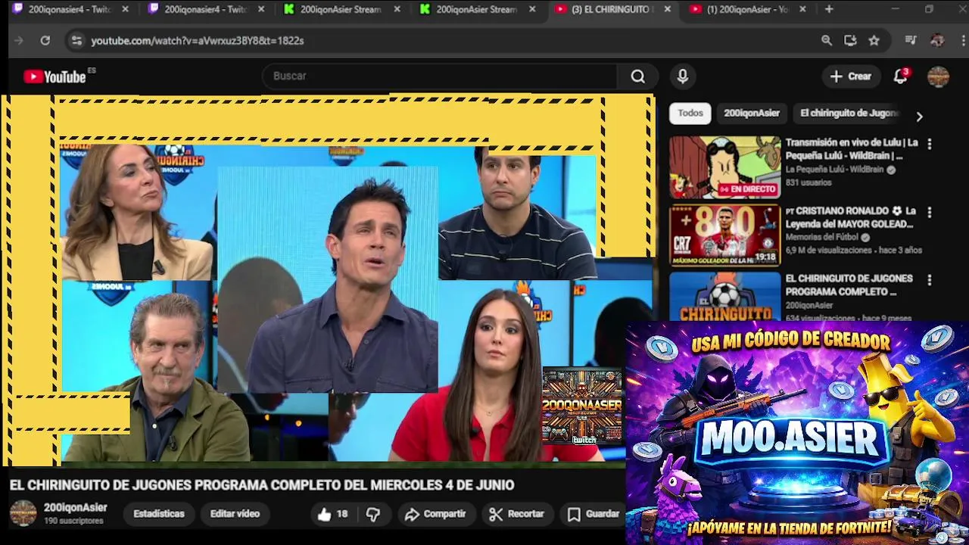Select the Todos filter chip
The width and height of the screenshot is (969, 545).
pos(690,113)
